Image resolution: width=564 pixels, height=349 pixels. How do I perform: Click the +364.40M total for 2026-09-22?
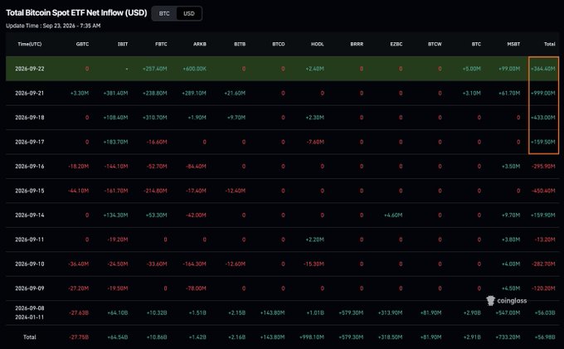[x=543, y=69]
